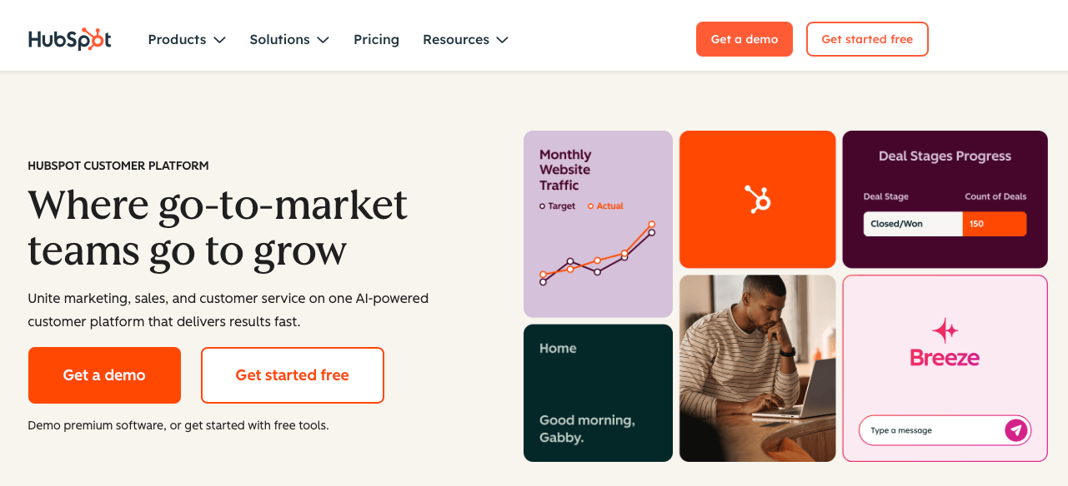The height and width of the screenshot is (486, 1068).
Task: Click the orange 150 deal count bar
Action: coord(995,223)
